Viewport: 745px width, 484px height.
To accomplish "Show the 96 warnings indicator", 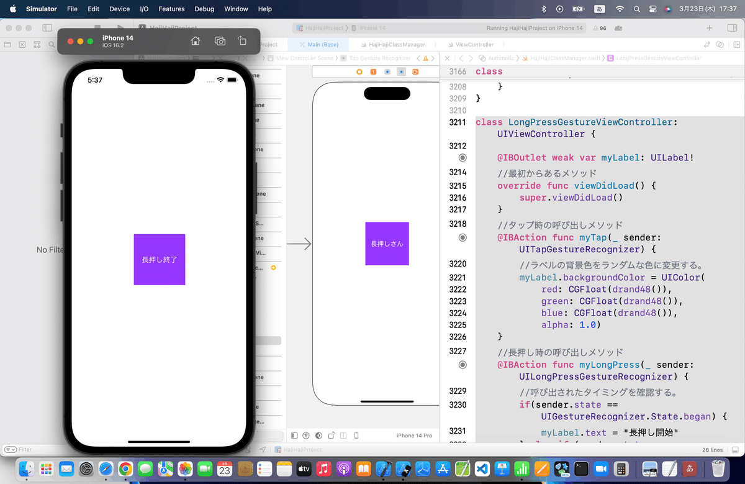I will pos(600,28).
